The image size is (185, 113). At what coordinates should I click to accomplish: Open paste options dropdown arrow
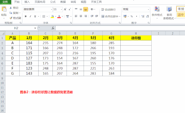(4, 18)
